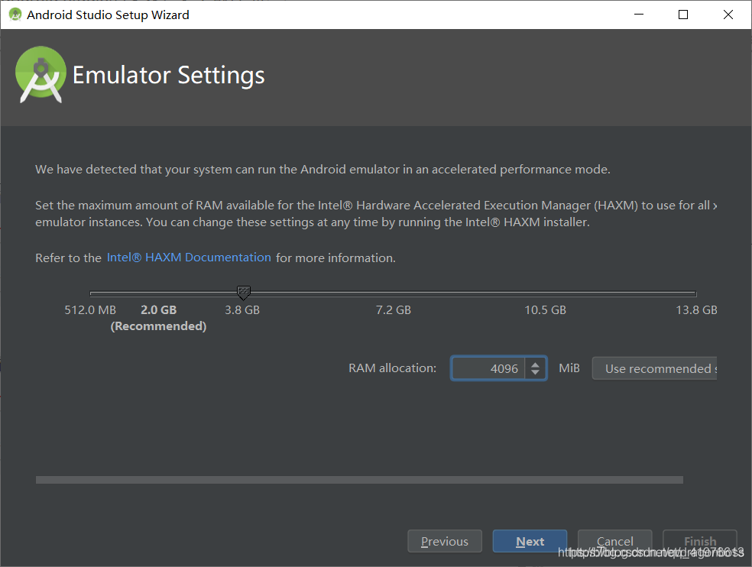752x567 pixels.
Task: Decrease RAM allocation with the down arrow
Action: click(535, 373)
